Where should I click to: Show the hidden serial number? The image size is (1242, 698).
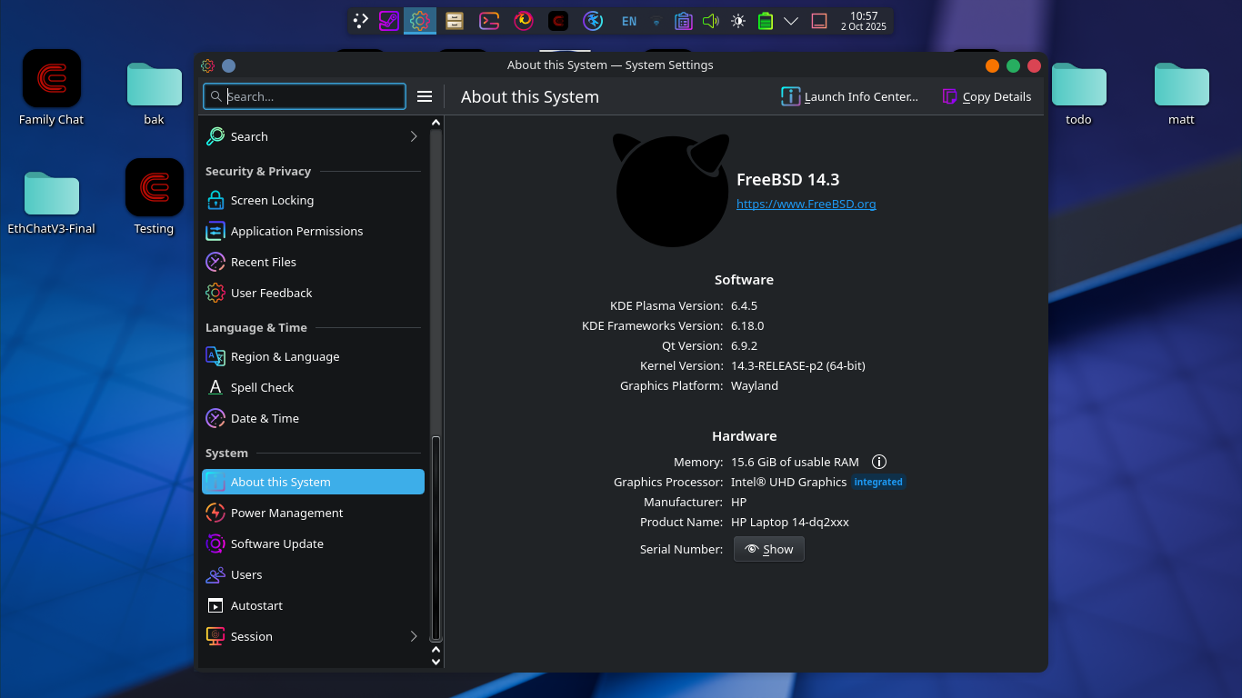[768, 549]
